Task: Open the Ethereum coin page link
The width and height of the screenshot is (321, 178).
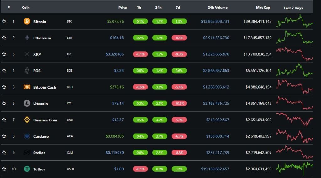Action: click(42, 38)
